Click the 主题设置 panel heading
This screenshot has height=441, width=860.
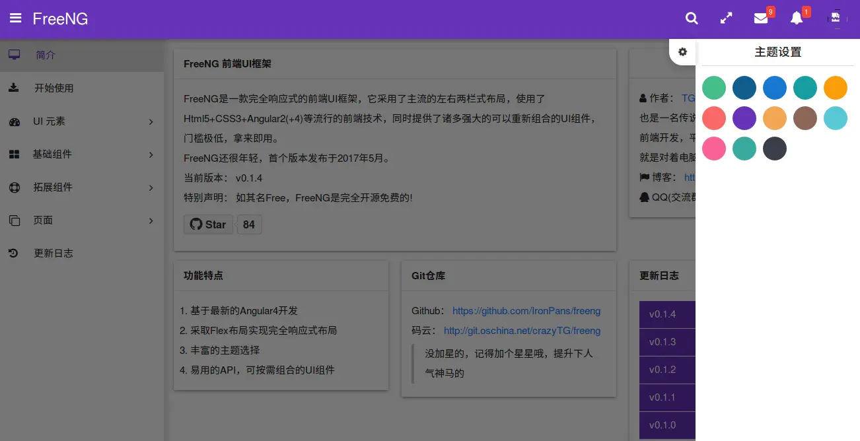point(777,52)
